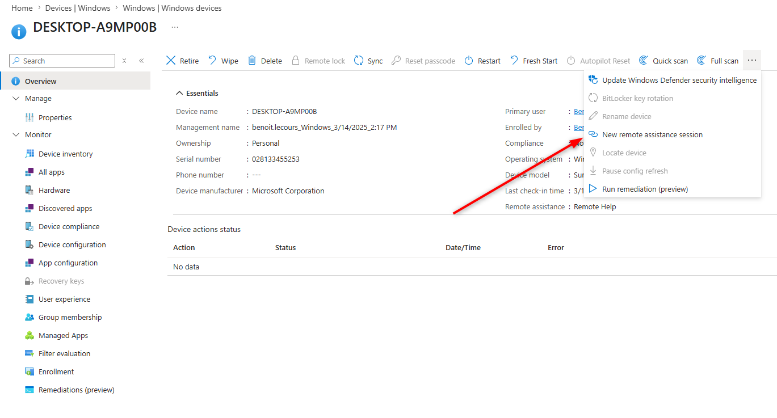777x418 pixels.
Task: Click the Status column header
Action: click(x=285, y=247)
